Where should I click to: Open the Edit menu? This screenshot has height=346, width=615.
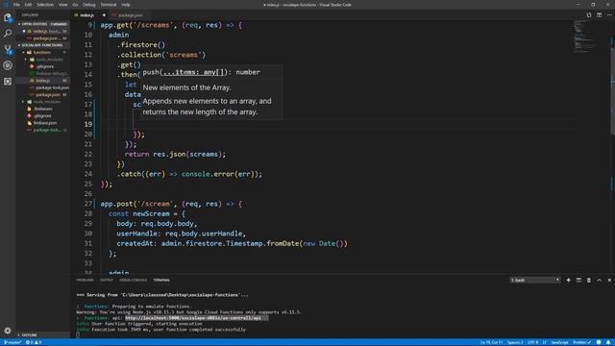[x=28, y=5]
